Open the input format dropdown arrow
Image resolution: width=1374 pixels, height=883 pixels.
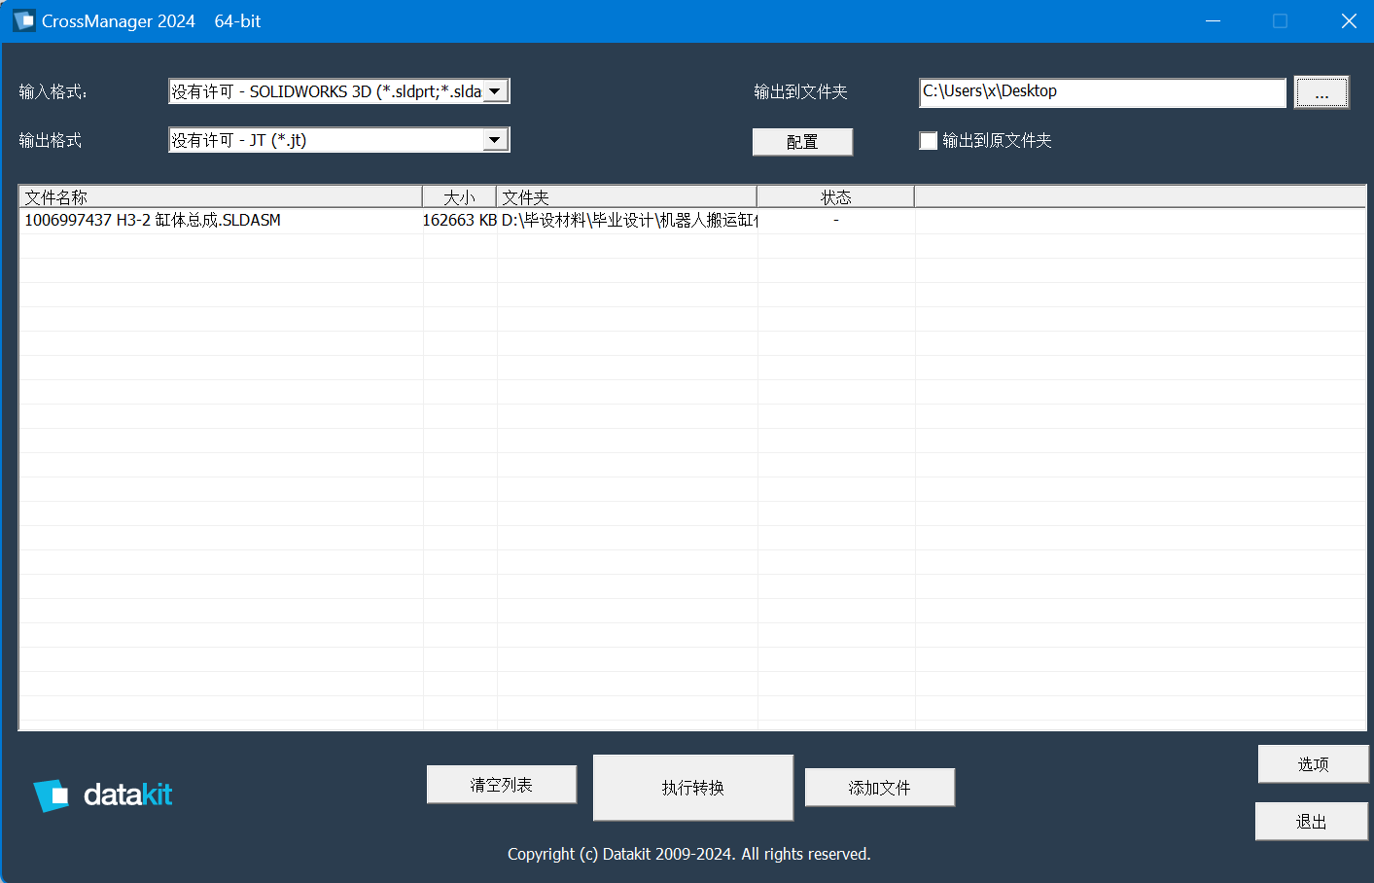click(x=495, y=91)
